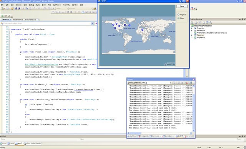This screenshot has height=149, width=246.
Task: Switch to the Locals tab
Action: tap(11, 144)
